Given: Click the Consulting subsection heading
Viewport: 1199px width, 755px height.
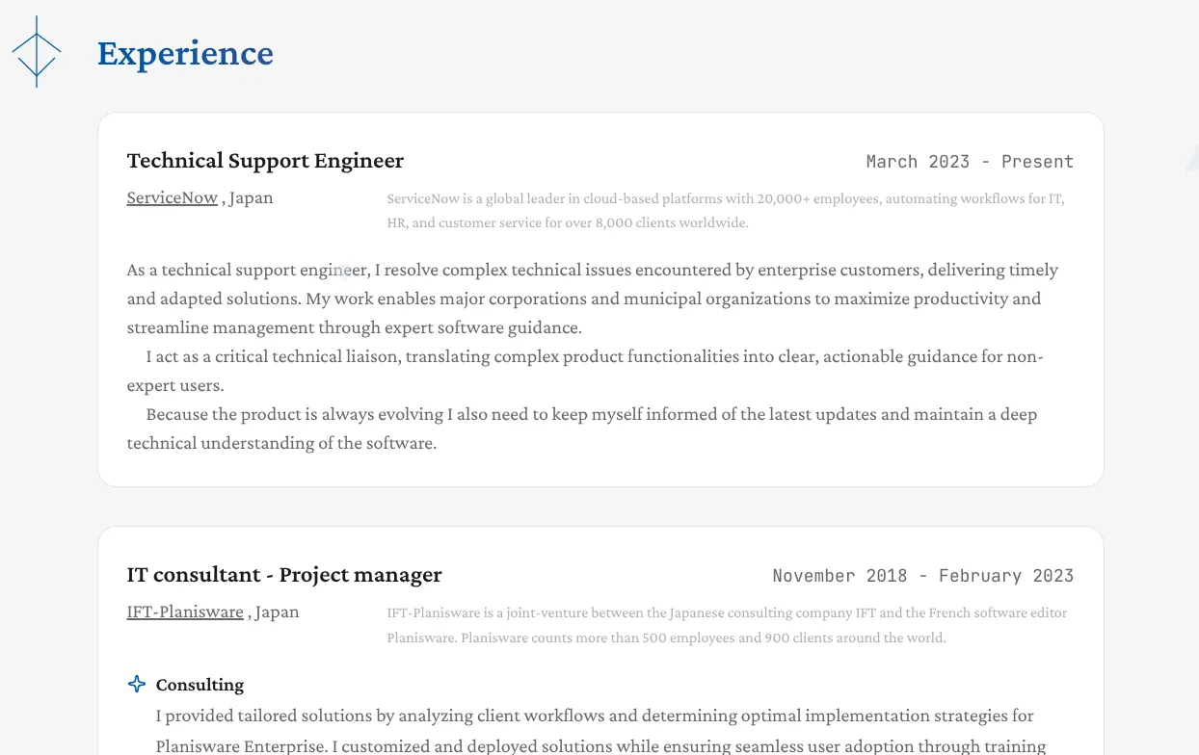Looking at the screenshot, I should pos(200,685).
